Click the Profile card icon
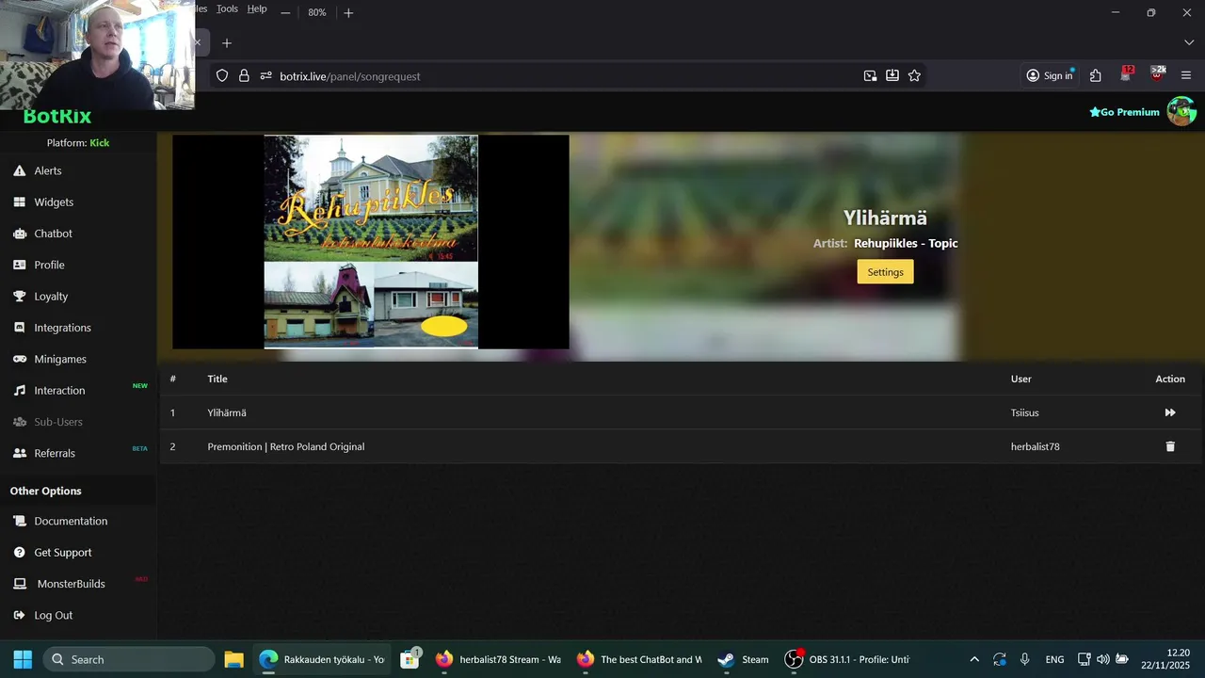1205x678 pixels. [19, 265]
